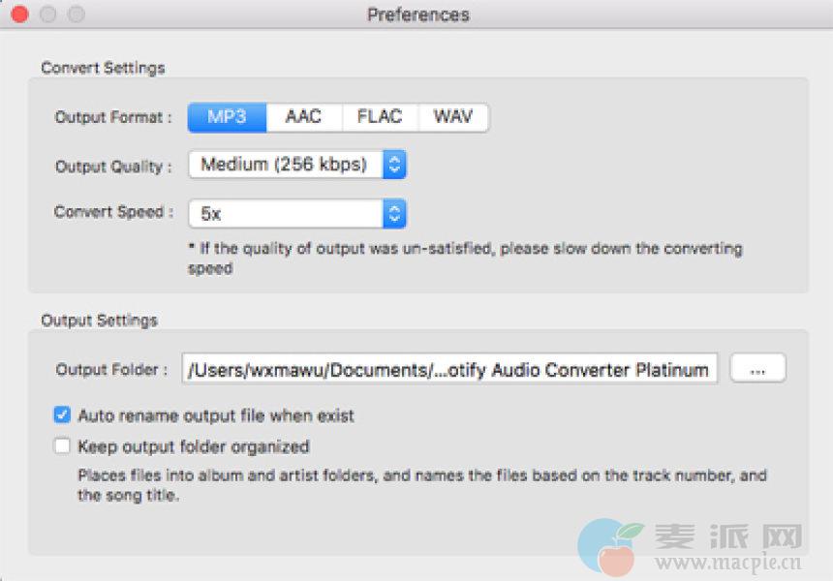833x581 pixels.
Task: Choose the FLAC output format
Action: tap(379, 117)
